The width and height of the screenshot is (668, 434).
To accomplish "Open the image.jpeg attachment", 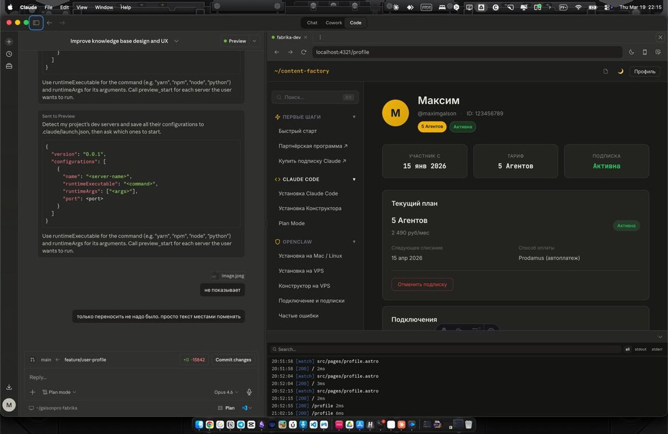I will (x=228, y=275).
